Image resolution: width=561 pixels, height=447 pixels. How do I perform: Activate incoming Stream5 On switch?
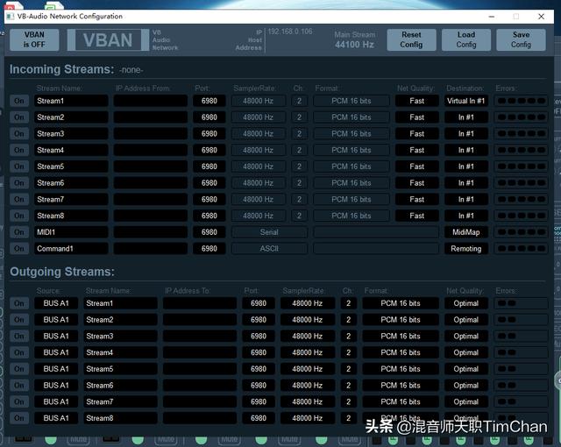click(x=19, y=167)
